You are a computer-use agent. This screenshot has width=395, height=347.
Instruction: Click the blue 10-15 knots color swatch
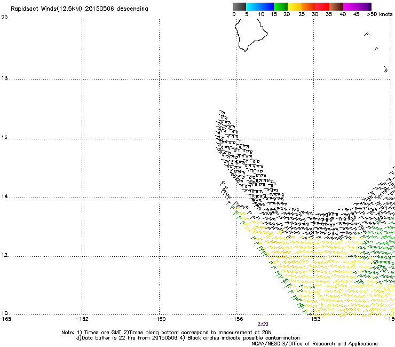click(266, 6)
